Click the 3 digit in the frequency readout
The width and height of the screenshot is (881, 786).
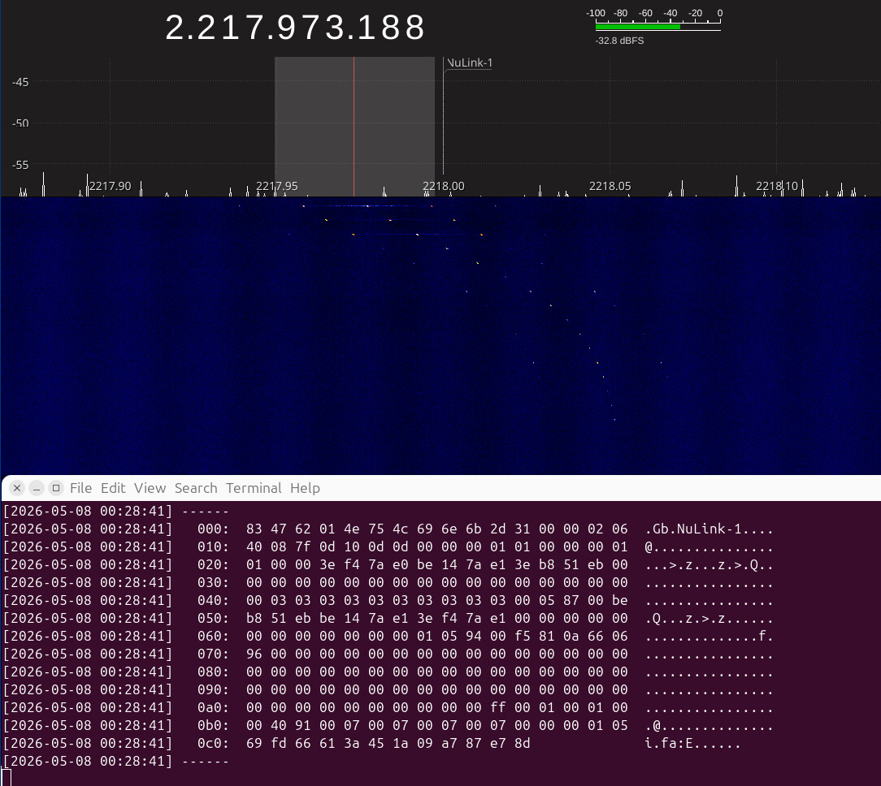(334, 27)
